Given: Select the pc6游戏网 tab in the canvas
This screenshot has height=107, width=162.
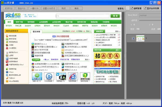Looking at the screenshot, I should 43,22.
